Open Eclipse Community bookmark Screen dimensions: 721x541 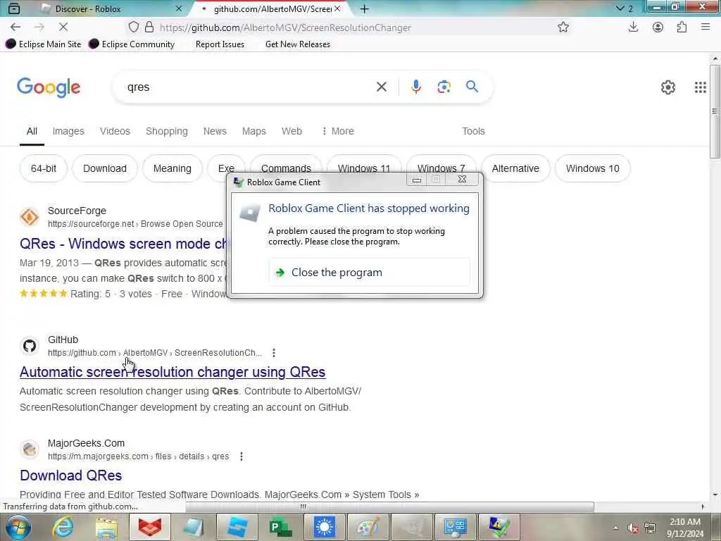(x=132, y=44)
